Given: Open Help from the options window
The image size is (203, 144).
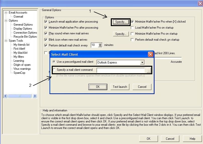Looking at the screenshot, I should click(x=192, y=139).
